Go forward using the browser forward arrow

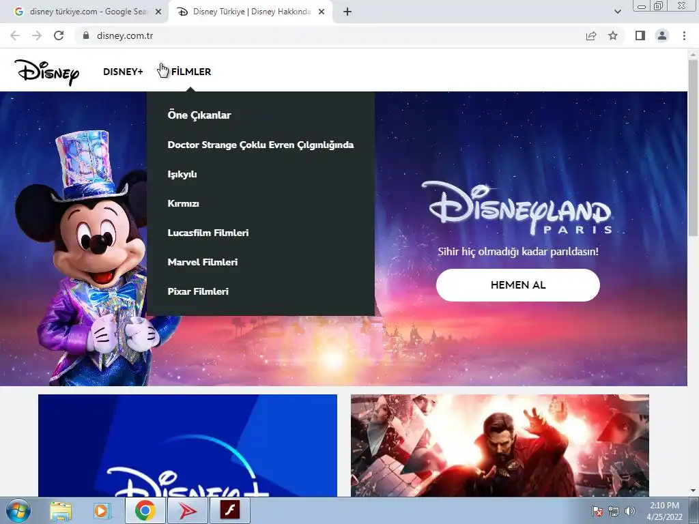pyautogui.click(x=37, y=35)
